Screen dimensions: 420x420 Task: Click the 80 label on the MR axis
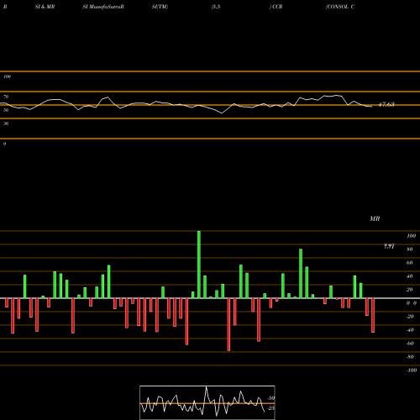click(x=410, y=249)
